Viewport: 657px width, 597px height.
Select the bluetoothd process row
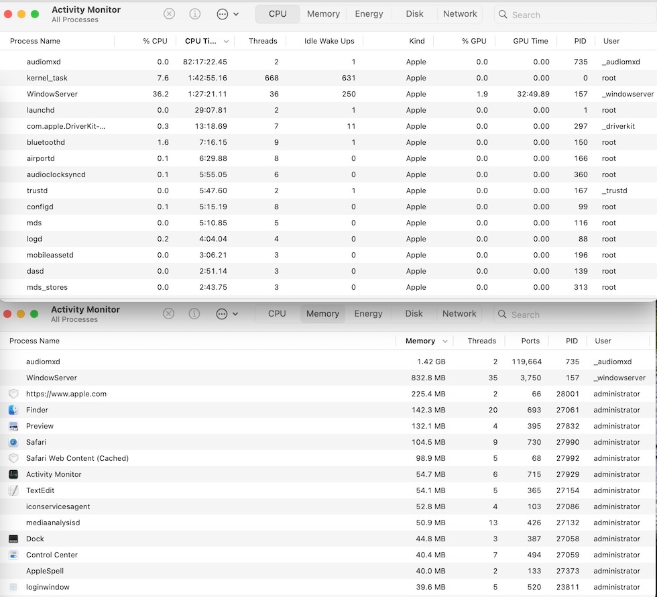(328, 142)
